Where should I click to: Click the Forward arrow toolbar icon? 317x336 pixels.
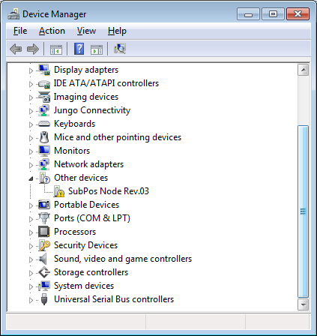tap(33, 49)
